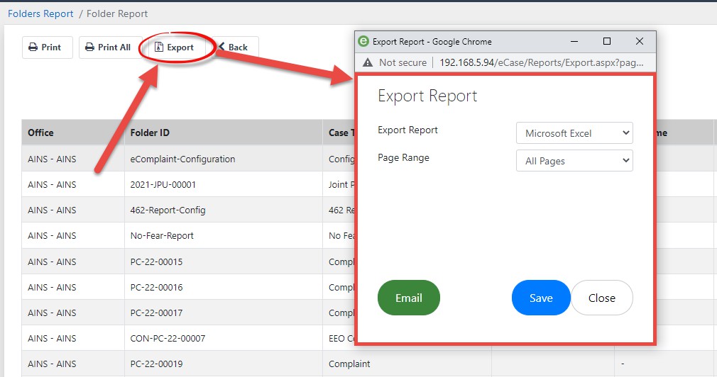Click the Print button

click(x=47, y=47)
